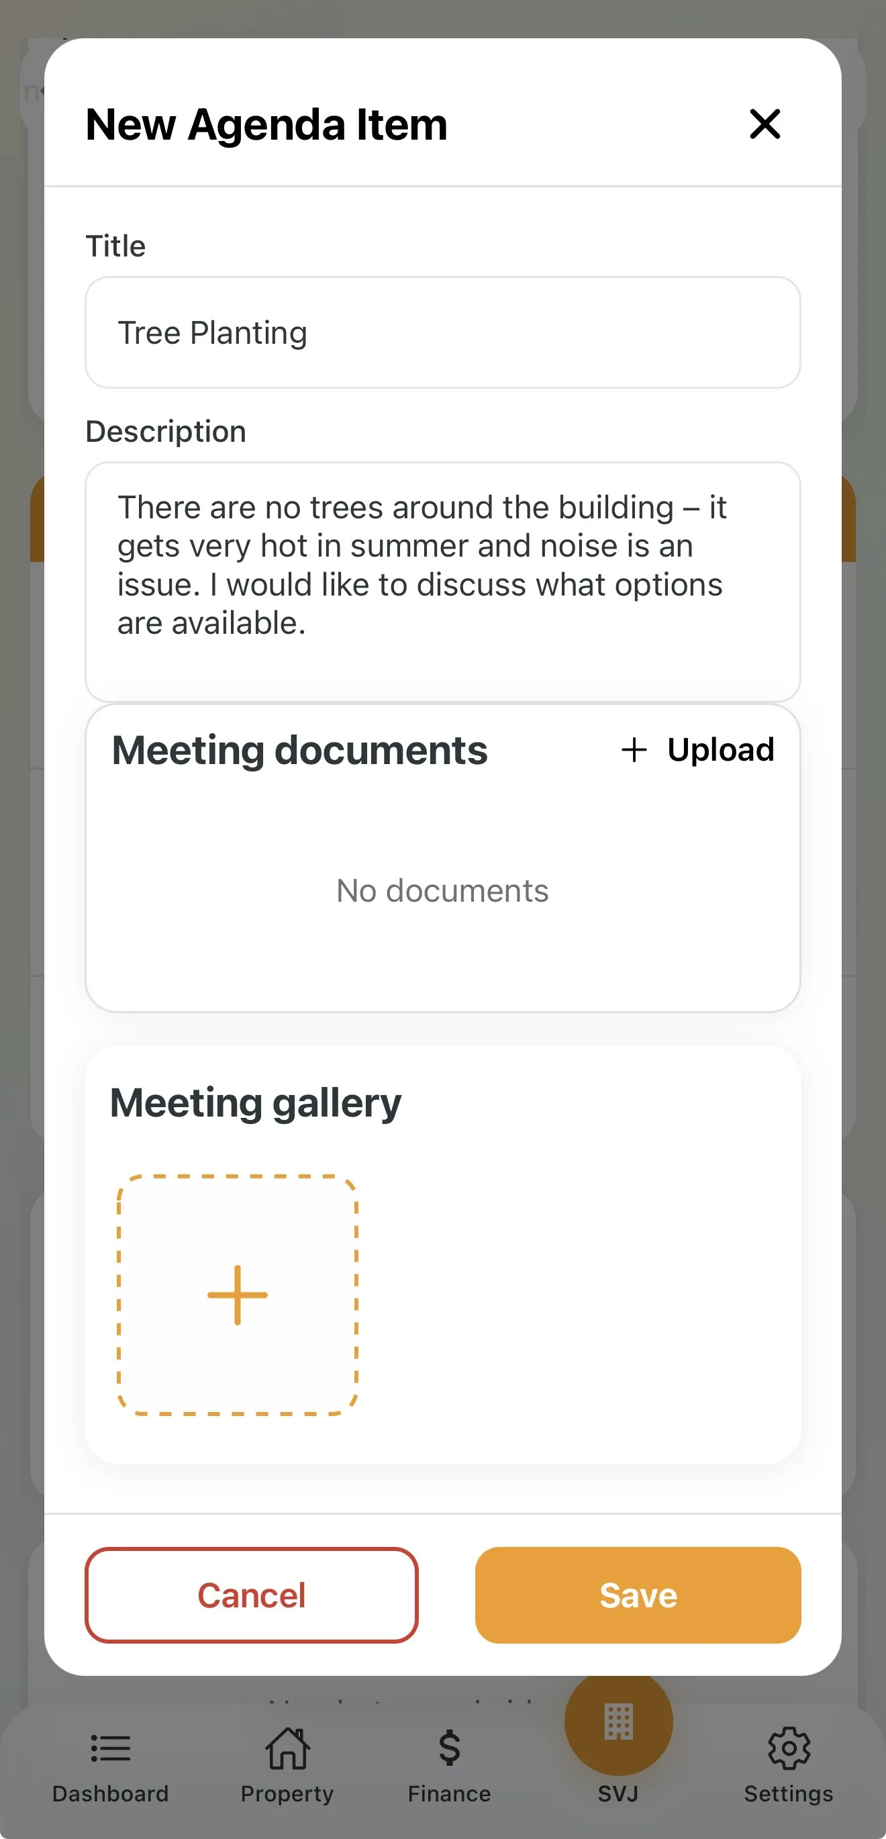Click the Upload text button

(720, 751)
